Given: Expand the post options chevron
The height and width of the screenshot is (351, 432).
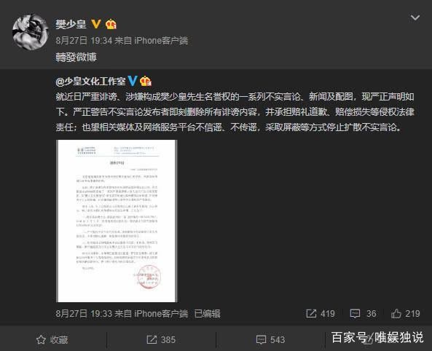Looking at the screenshot, I should pyautogui.click(x=415, y=18).
